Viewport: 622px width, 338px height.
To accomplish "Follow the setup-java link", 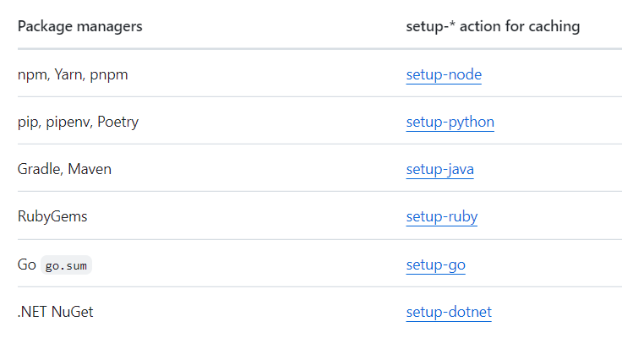I will (x=439, y=169).
